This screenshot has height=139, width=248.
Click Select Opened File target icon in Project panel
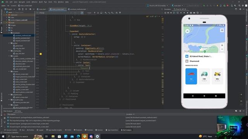point(19,9)
